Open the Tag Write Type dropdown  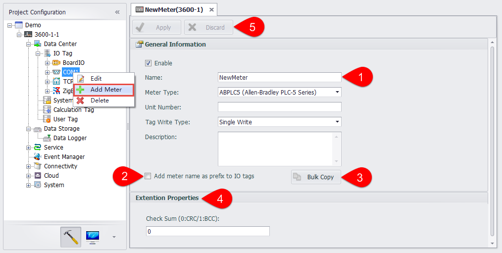(337, 122)
